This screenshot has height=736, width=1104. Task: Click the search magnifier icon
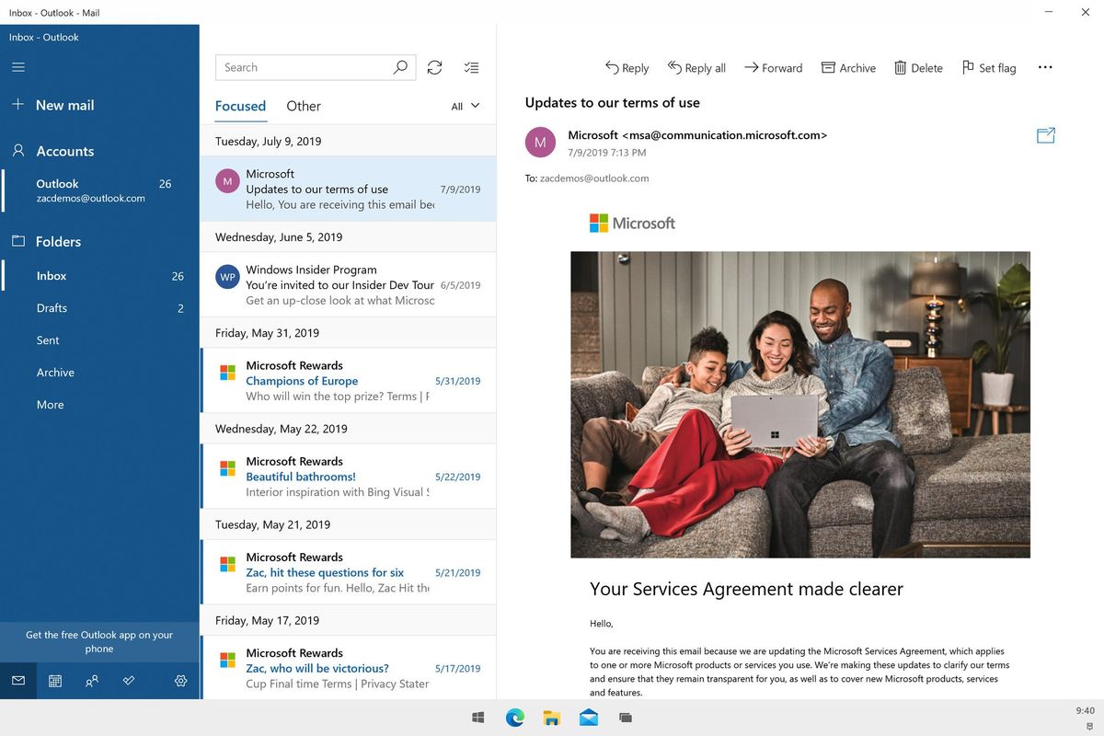pos(400,67)
